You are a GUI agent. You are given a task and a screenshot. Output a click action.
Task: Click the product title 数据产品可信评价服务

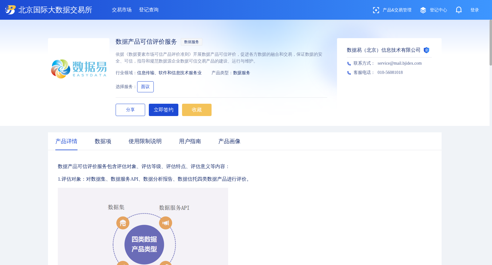tap(146, 42)
